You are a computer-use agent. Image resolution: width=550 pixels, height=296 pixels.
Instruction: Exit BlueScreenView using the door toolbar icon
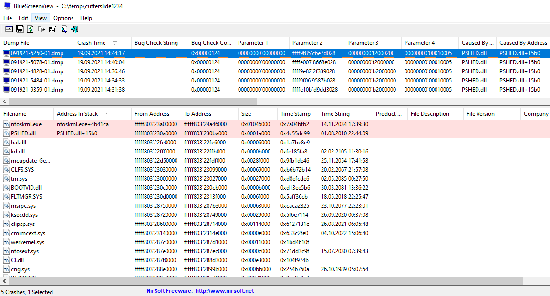point(74,29)
